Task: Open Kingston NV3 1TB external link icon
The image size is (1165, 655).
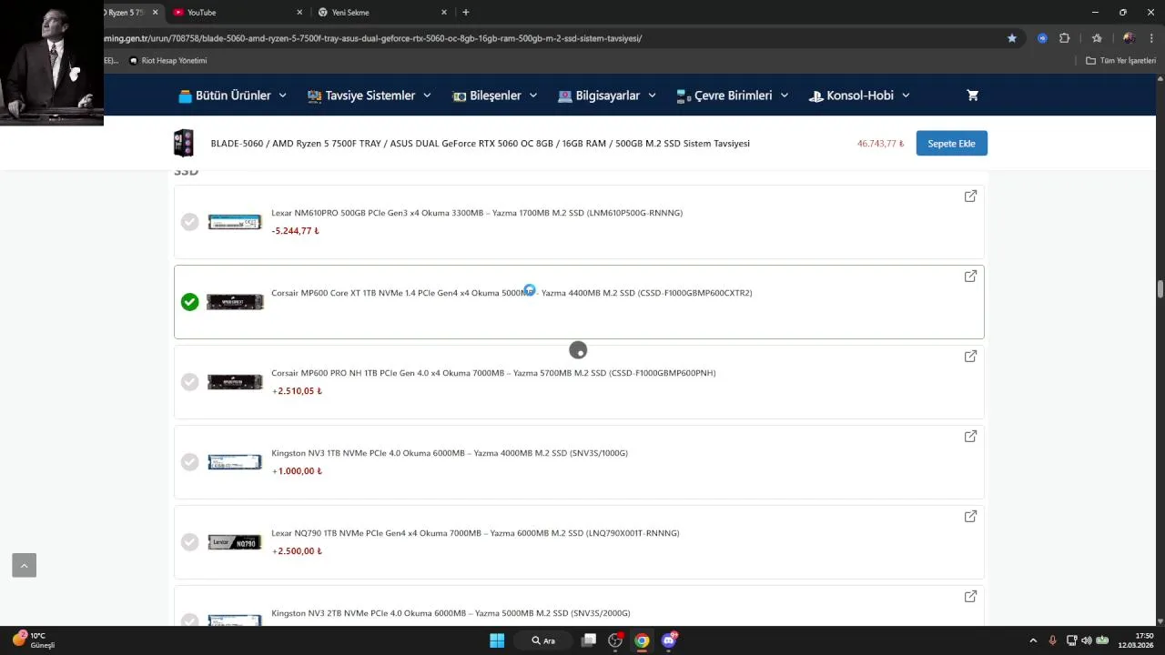Action: [x=970, y=437]
